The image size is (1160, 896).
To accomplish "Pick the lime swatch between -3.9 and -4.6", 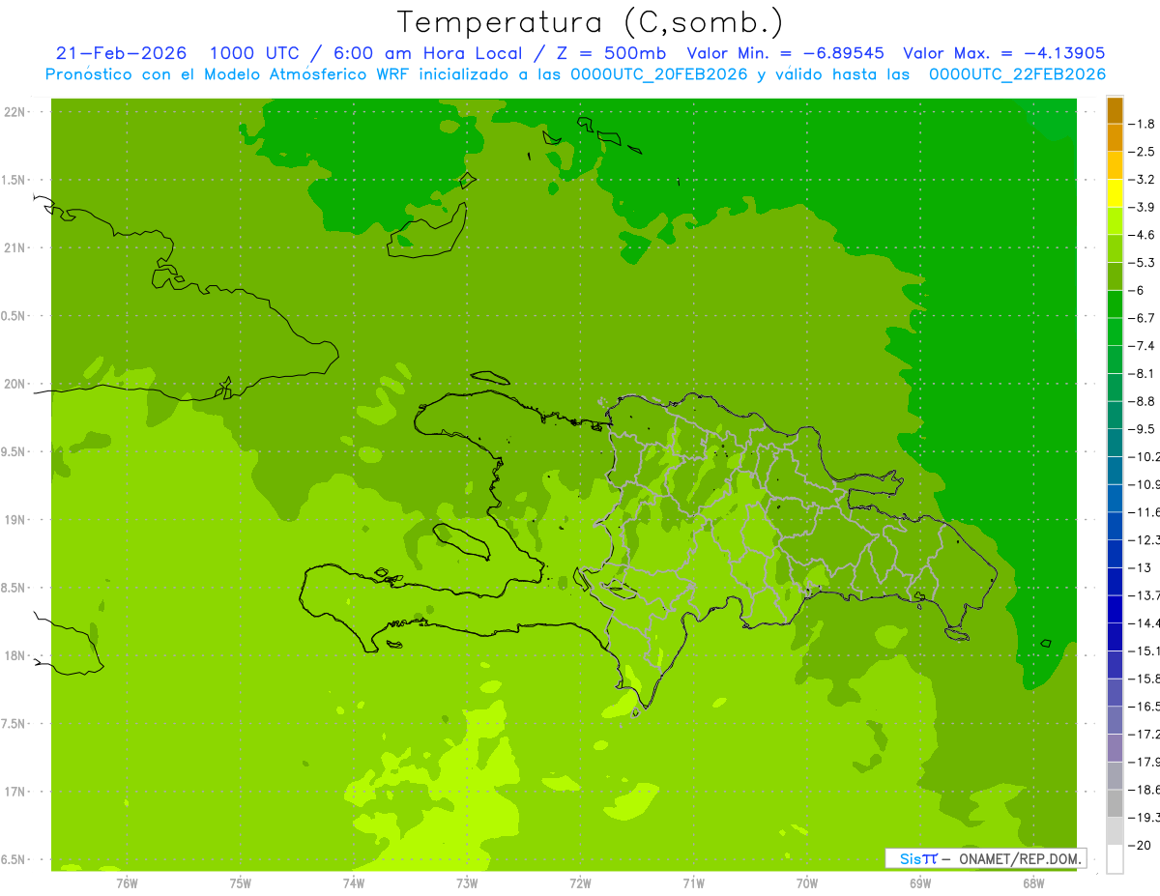I will point(1115,221).
